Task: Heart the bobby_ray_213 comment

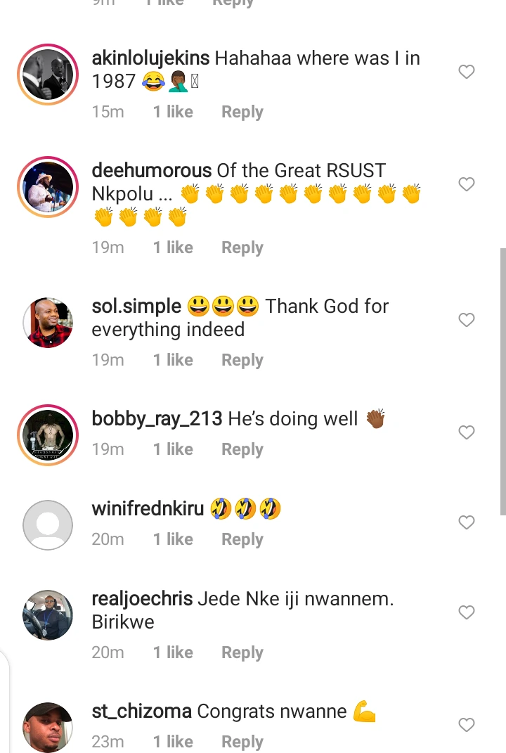Action: click(x=467, y=432)
